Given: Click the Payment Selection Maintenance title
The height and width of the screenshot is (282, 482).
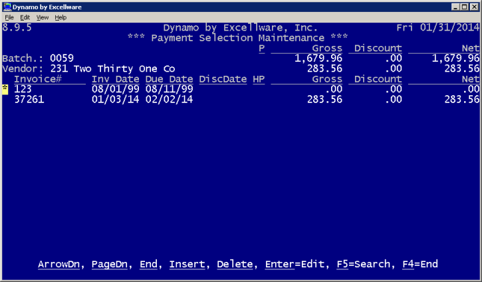Looking at the screenshot, I should pyautogui.click(x=237, y=38).
